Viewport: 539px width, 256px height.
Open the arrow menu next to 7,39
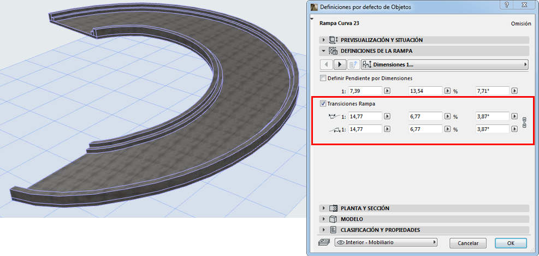[387, 91]
